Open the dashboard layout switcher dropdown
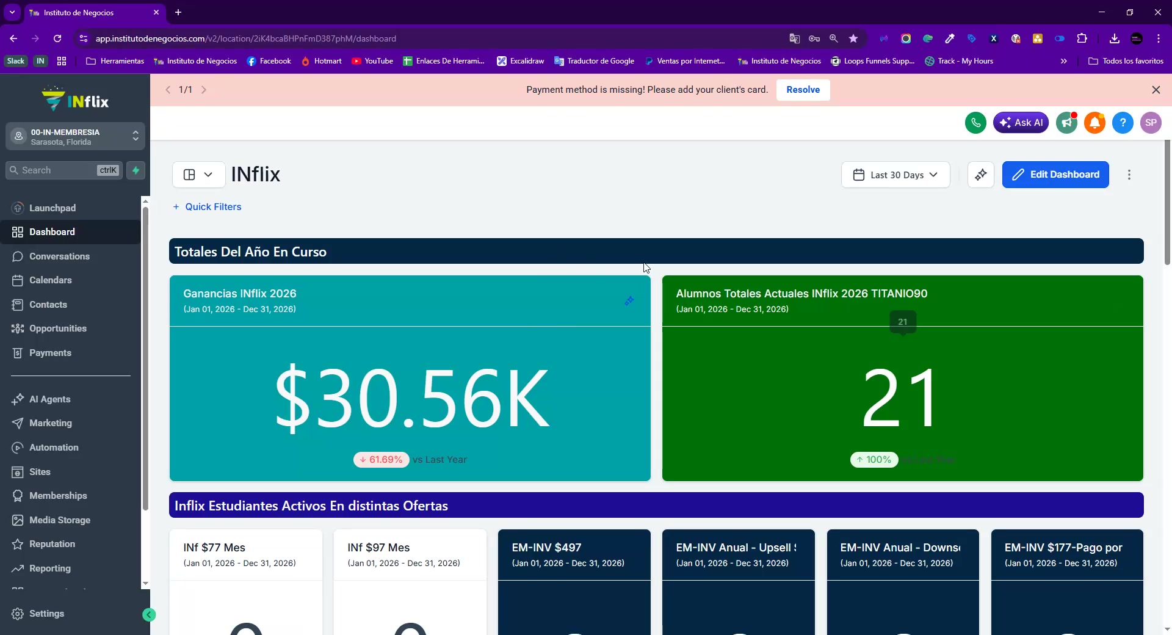 point(198,175)
